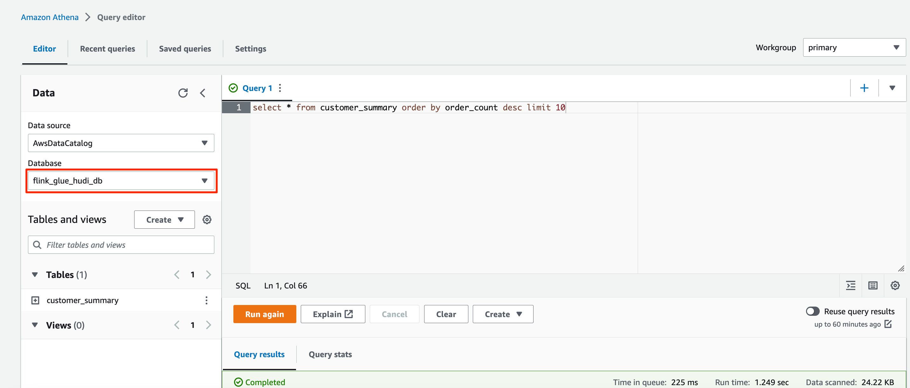Add a new query tab
Screen dimensions: 910x388
tap(864, 88)
